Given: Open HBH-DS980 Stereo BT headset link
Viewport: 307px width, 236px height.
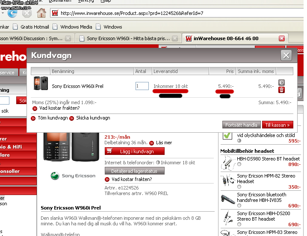Looking at the screenshot, I should click(x=268, y=159).
